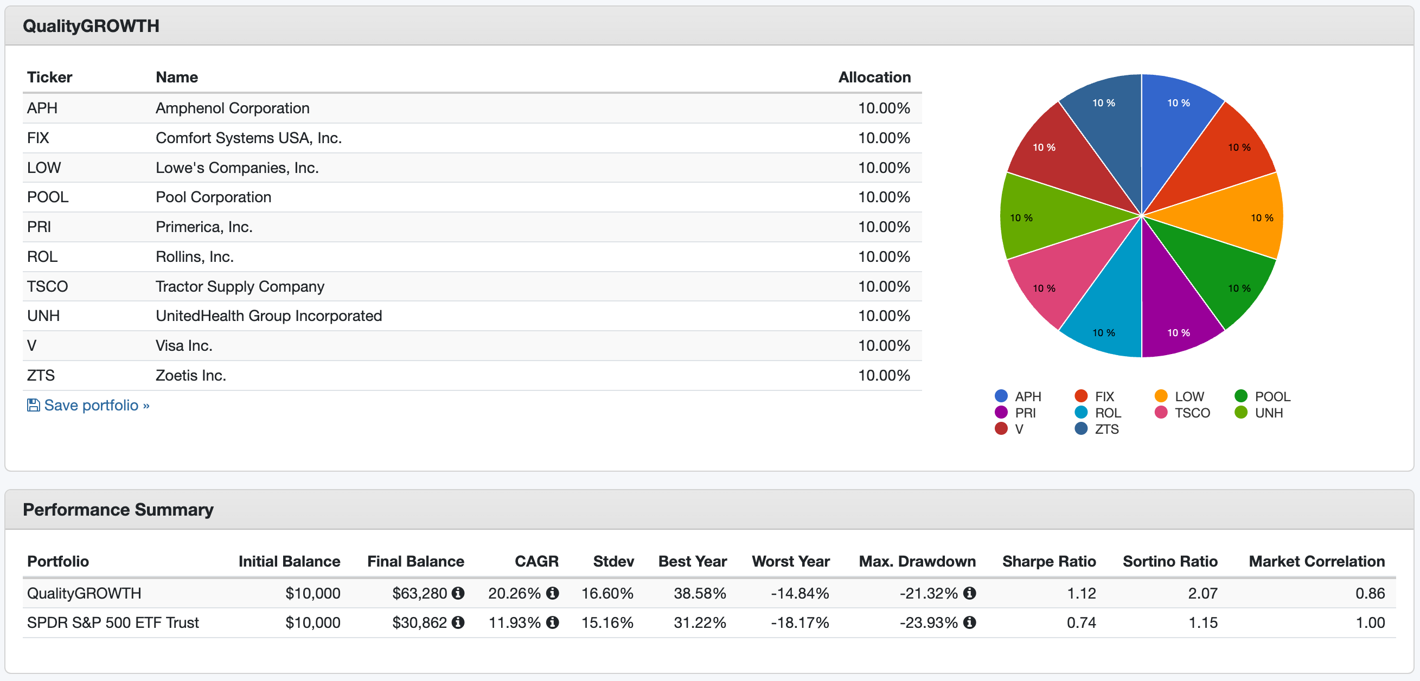Click the UNH legend entry

pyautogui.click(x=1268, y=413)
